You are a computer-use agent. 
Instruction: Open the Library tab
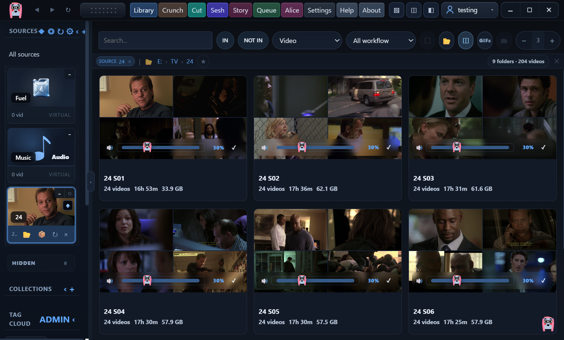pos(144,10)
